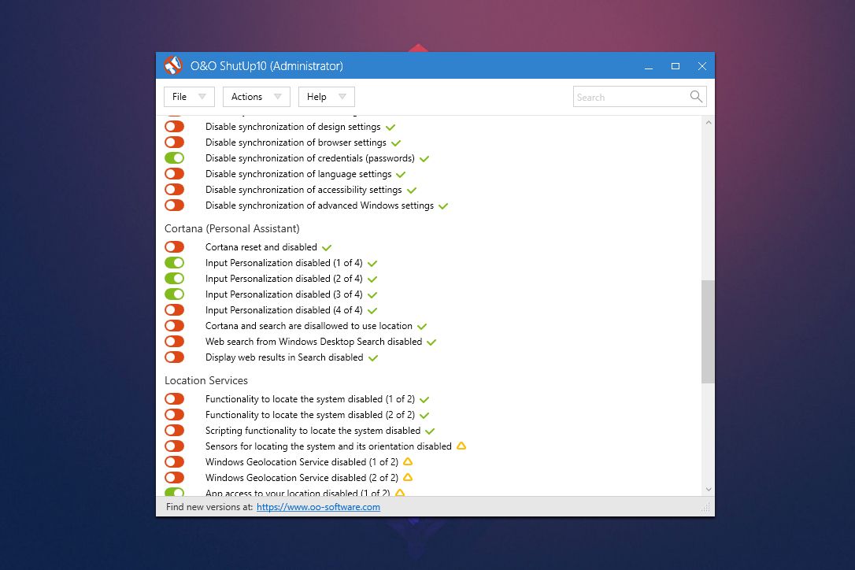Click the Find new versions at label
Screen dimensions: 855x570
[x=209, y=507]
